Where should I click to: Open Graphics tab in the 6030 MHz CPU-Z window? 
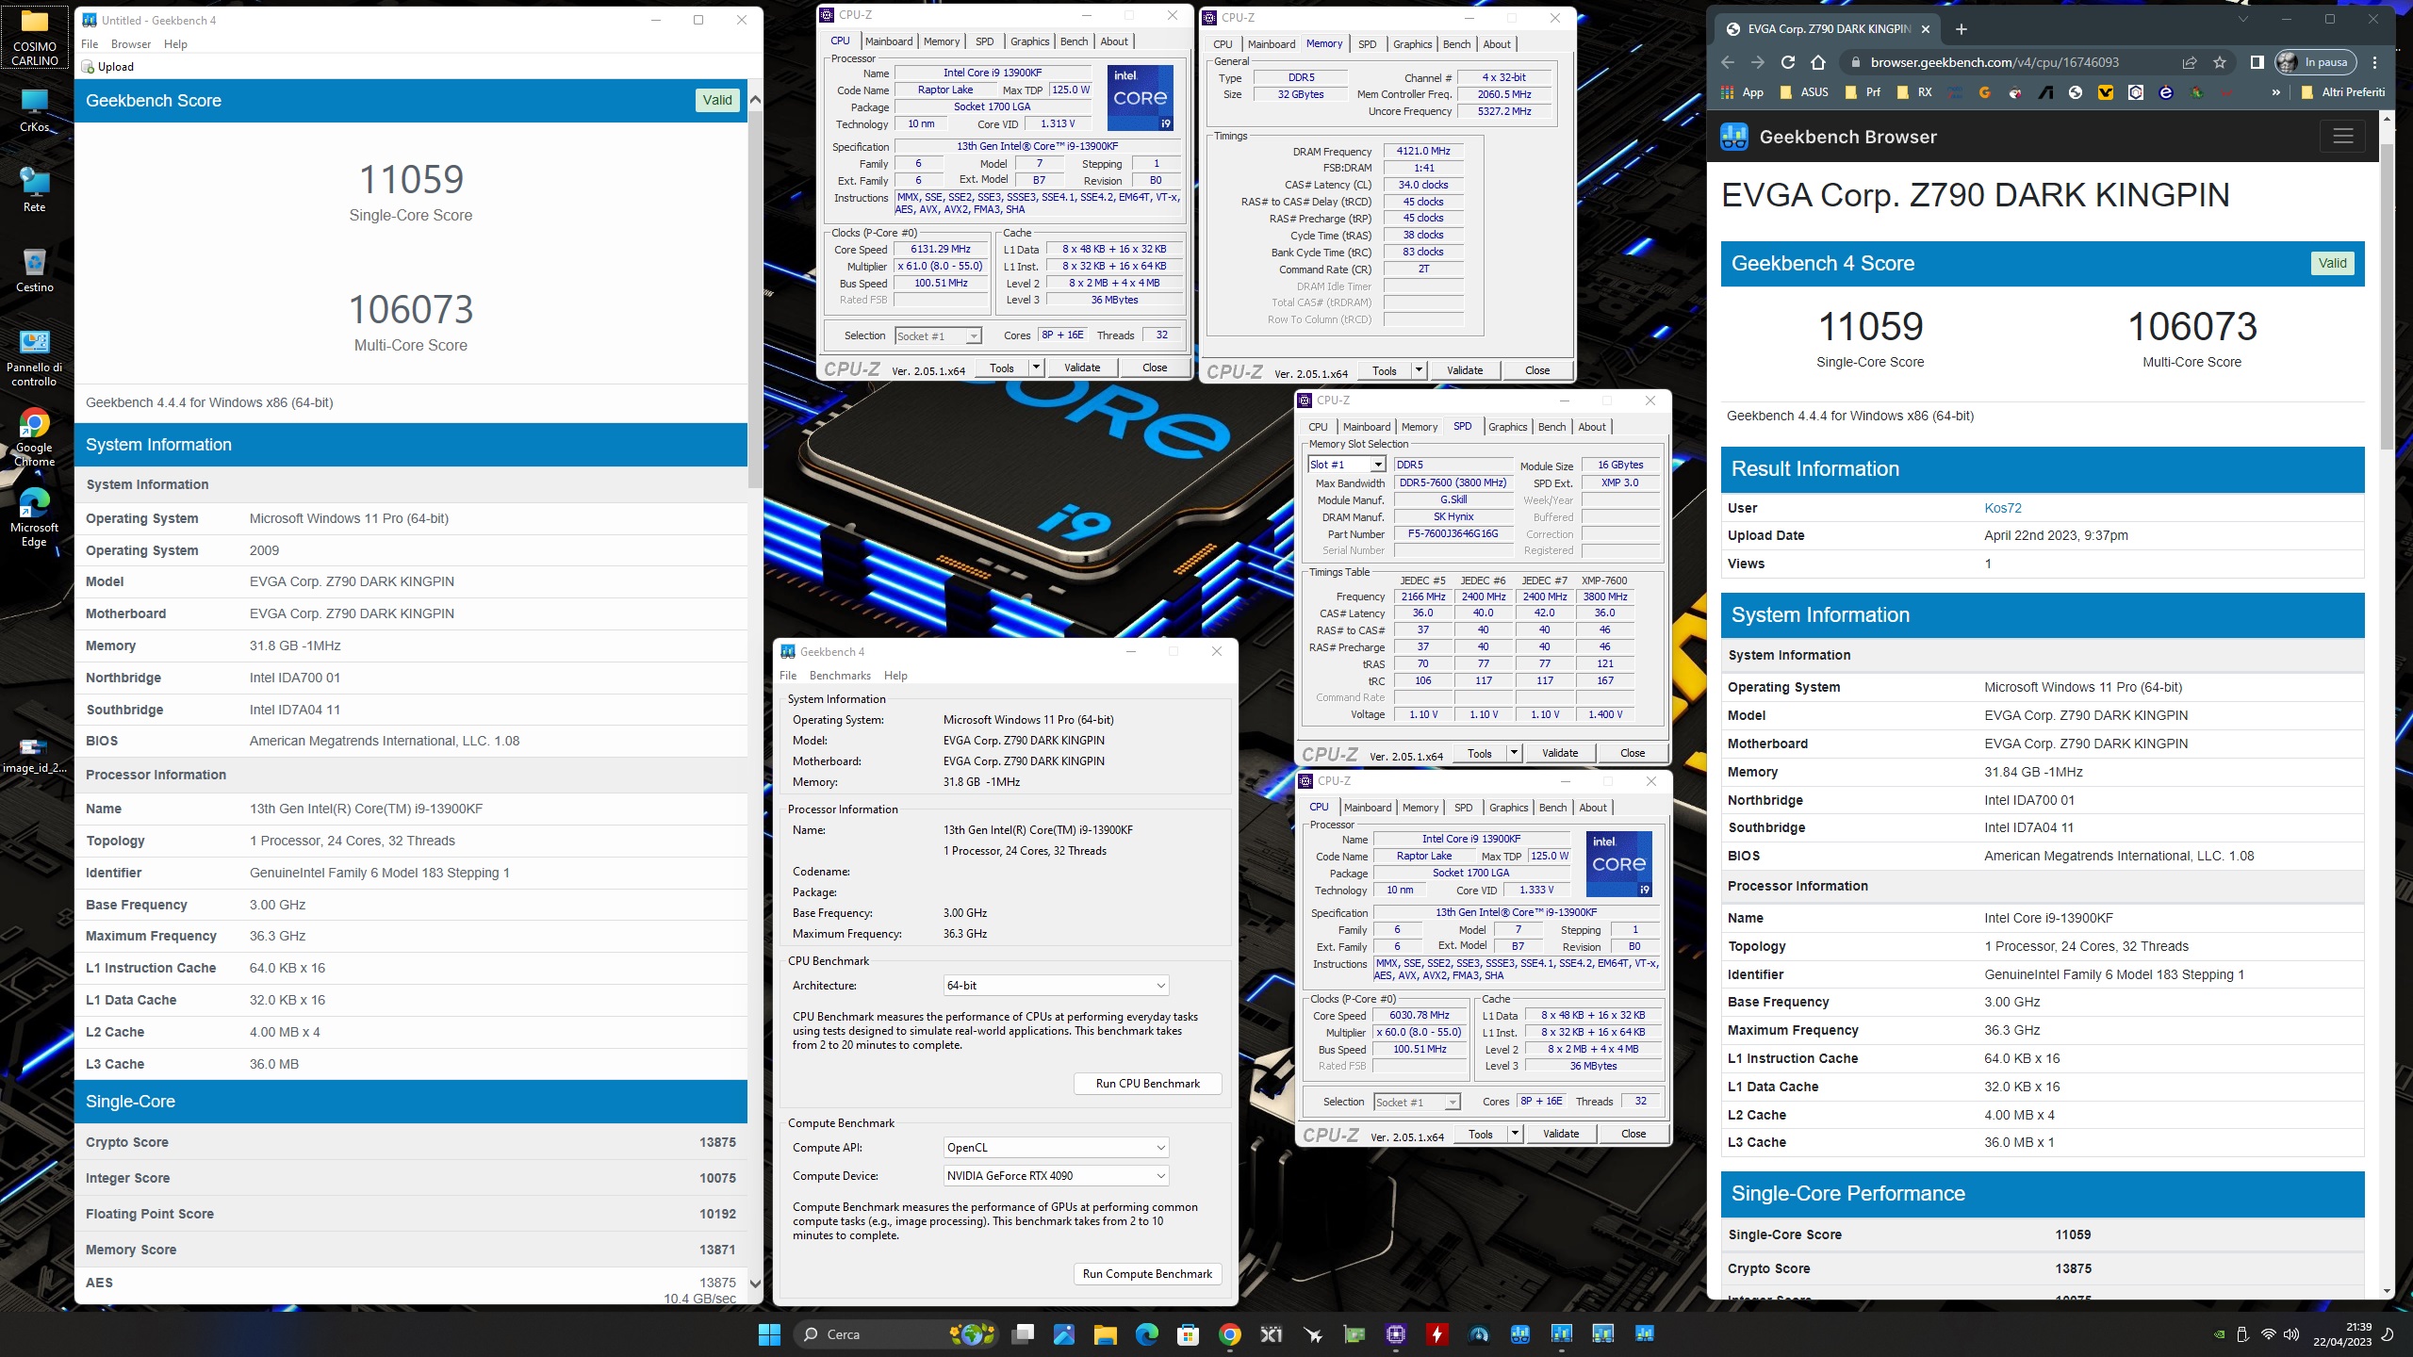(x=1508, y=808)
